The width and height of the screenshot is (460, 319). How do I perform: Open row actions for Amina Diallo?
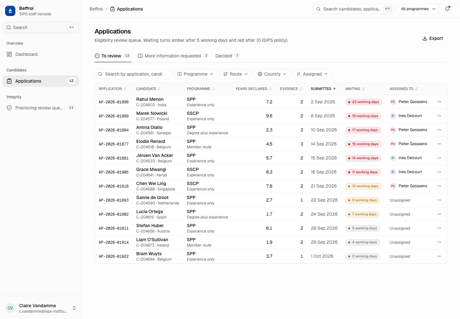[439, 130]
